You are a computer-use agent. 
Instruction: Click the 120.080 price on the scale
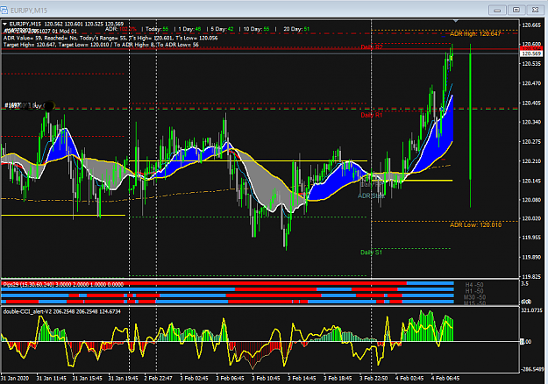click(531, 200)
